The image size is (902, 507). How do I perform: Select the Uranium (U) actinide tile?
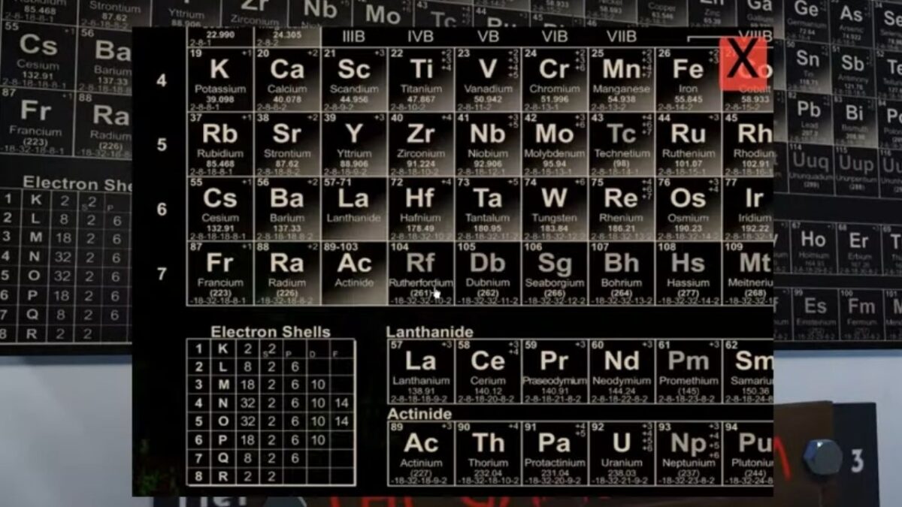[621, 453]
